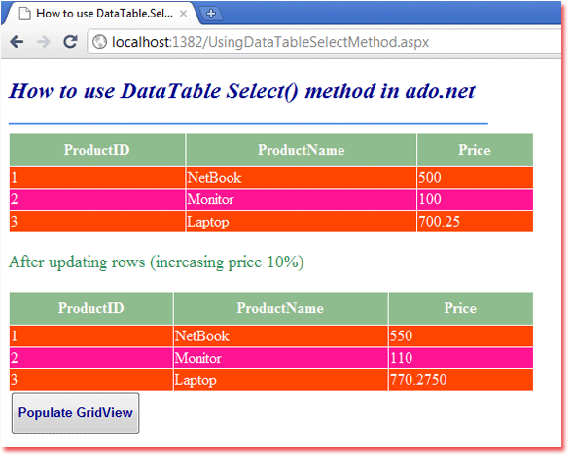This screenshot has width=571, height=454.
Task: Click the price 500 cell
Action: [475, 178]
